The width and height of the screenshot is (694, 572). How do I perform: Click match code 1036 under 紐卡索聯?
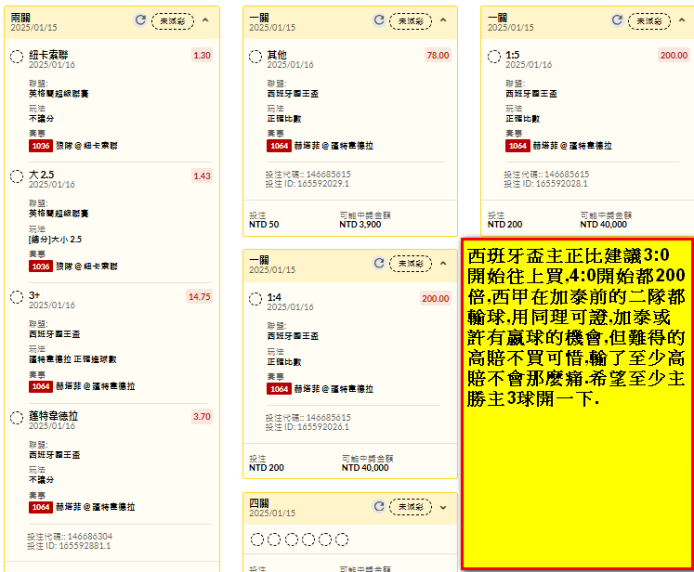pos(41,146)
